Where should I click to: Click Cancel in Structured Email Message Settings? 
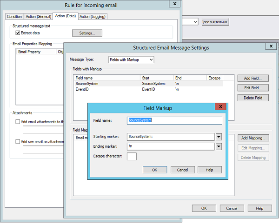click(232, 208)
